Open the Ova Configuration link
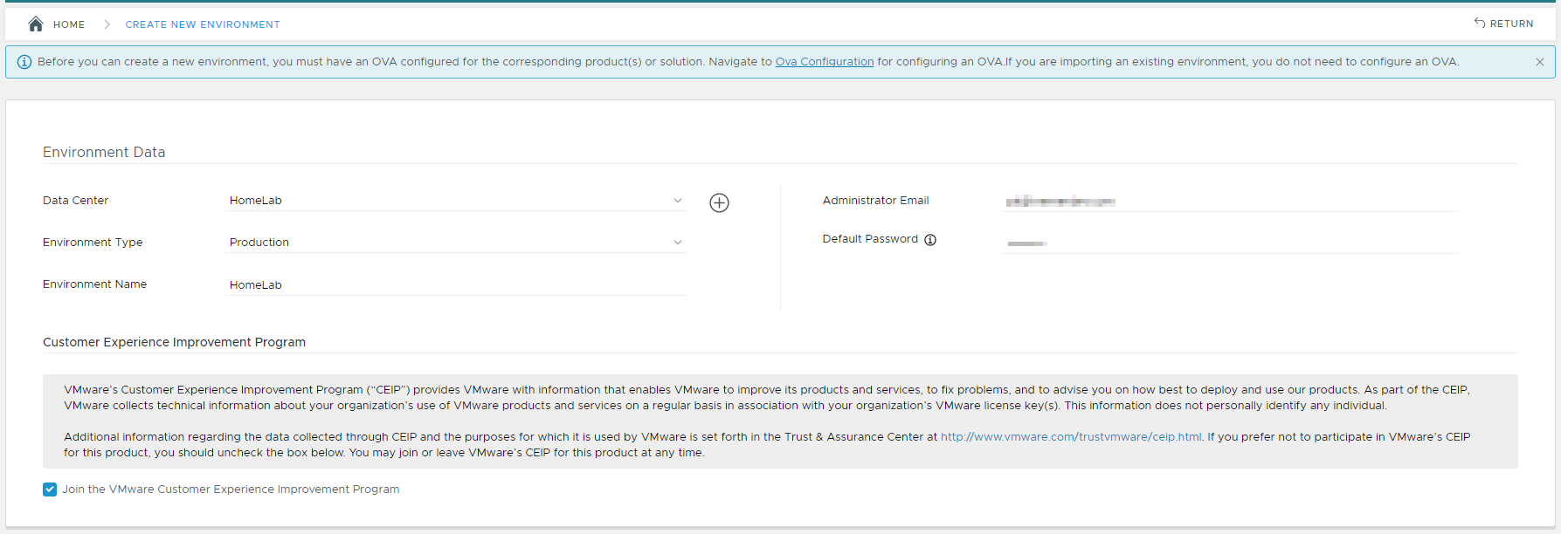Image resolution: width=1561 pixels, height=534 pixels. click(x=824, y=62)
